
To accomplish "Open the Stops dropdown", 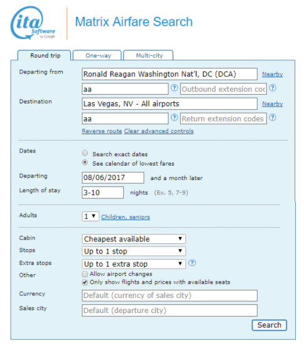I will [x=134, y=251].
